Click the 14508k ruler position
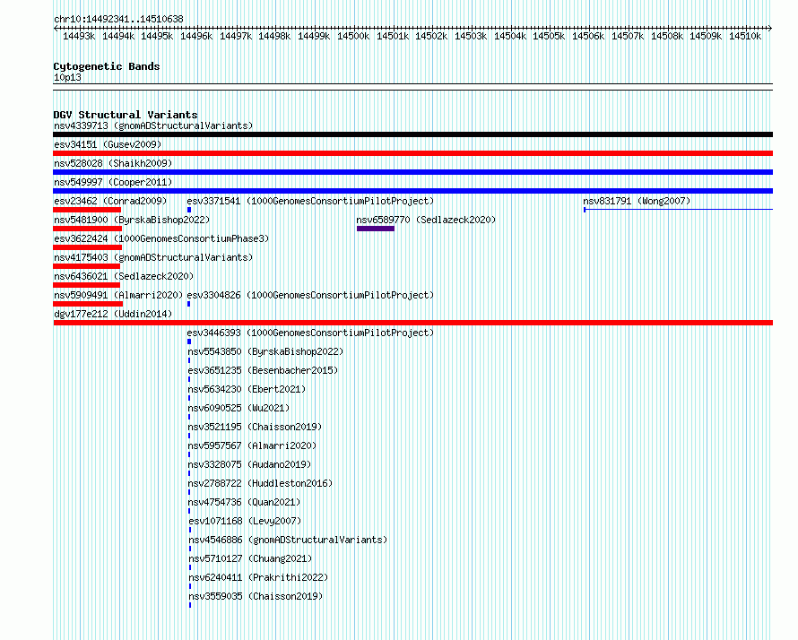This screenshot has width=798, height=640. 667,36
